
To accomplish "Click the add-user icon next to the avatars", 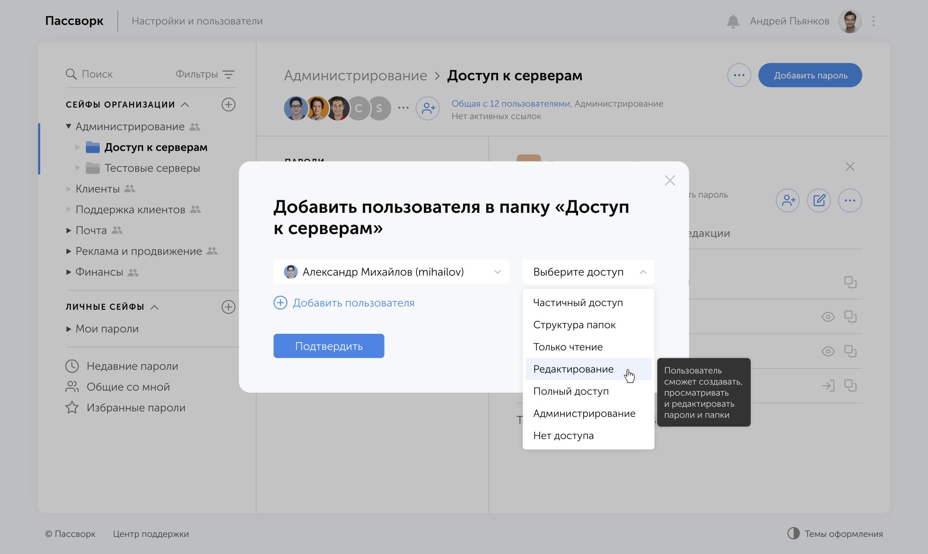I will (x=428, y=108).
